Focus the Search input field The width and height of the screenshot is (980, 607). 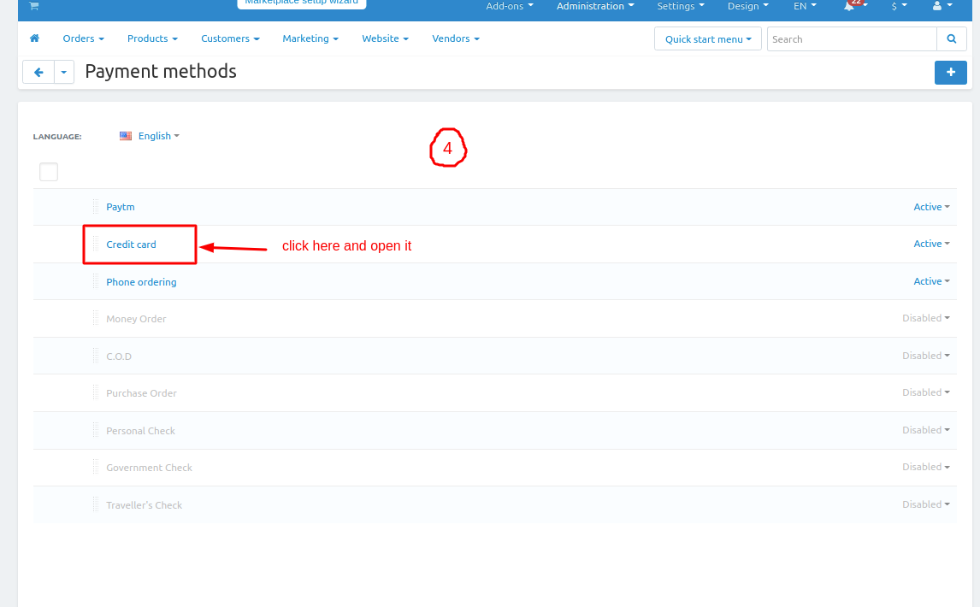tap(852, 38)
